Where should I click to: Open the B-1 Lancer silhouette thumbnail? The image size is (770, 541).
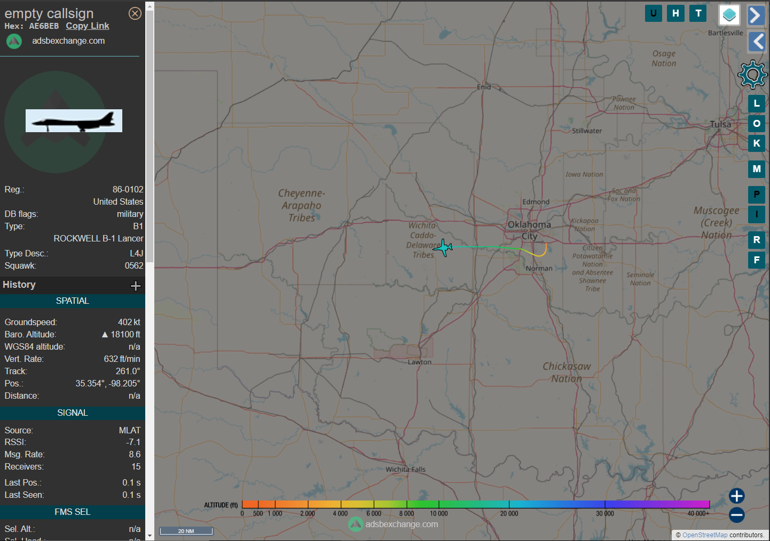(74, 120)
